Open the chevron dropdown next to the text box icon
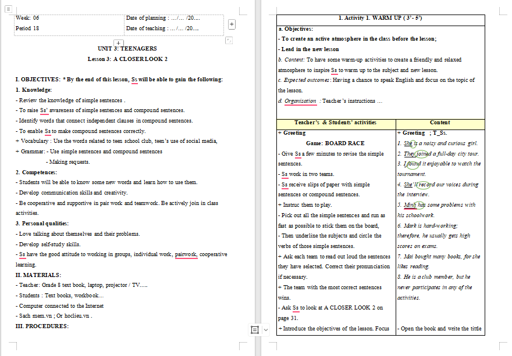Screen dimensions: 512x356 tap(266, 330)
